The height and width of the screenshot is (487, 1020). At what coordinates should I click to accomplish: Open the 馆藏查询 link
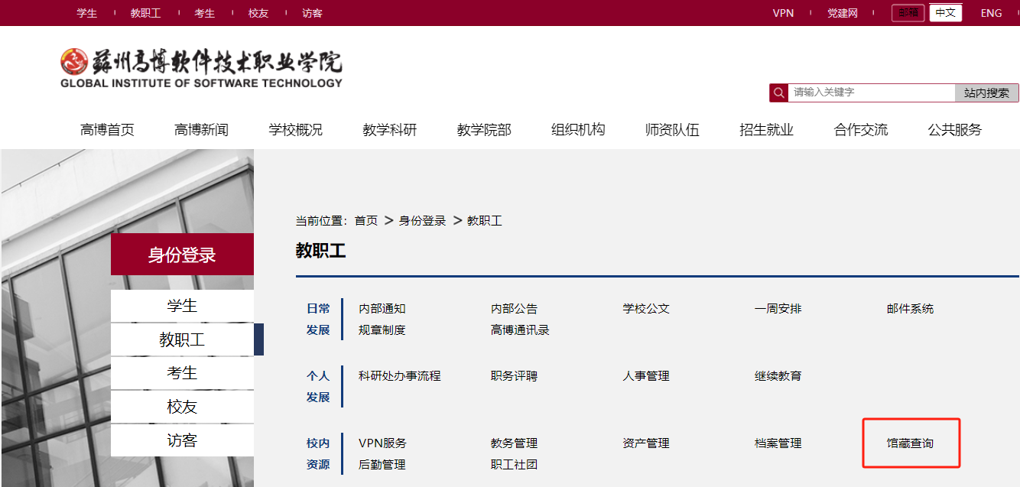pyautogui.click(x=910, y=443)
